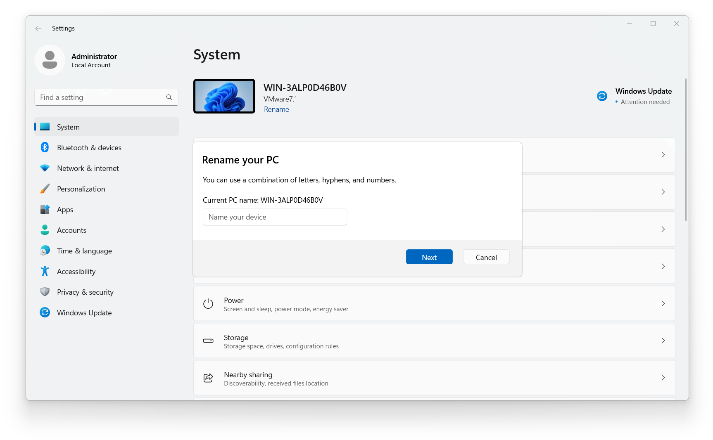Open Bluetooth & devices settings

click(x=107, y=147)
